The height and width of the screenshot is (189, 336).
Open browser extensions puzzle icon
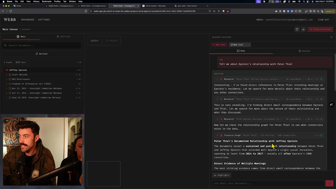[296, 11]
